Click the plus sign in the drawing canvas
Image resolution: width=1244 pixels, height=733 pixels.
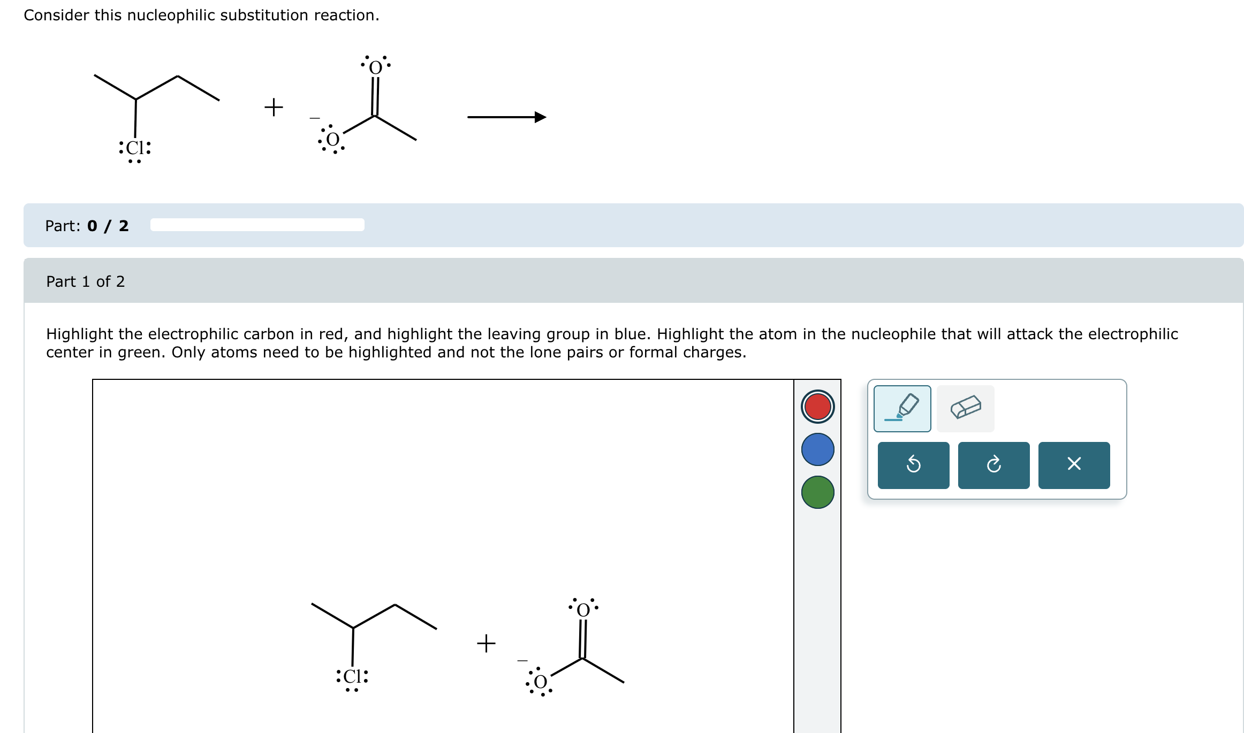pos(486,643)
